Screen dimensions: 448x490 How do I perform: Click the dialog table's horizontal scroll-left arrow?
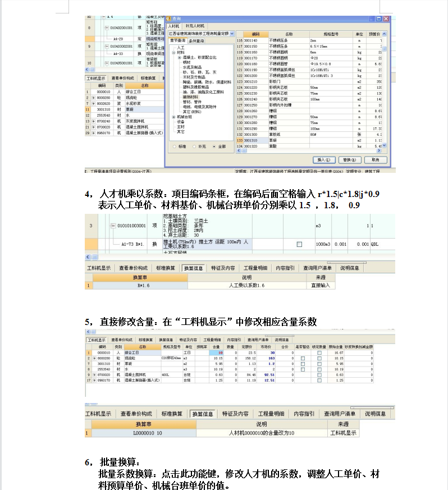click(x=239, y=150)
